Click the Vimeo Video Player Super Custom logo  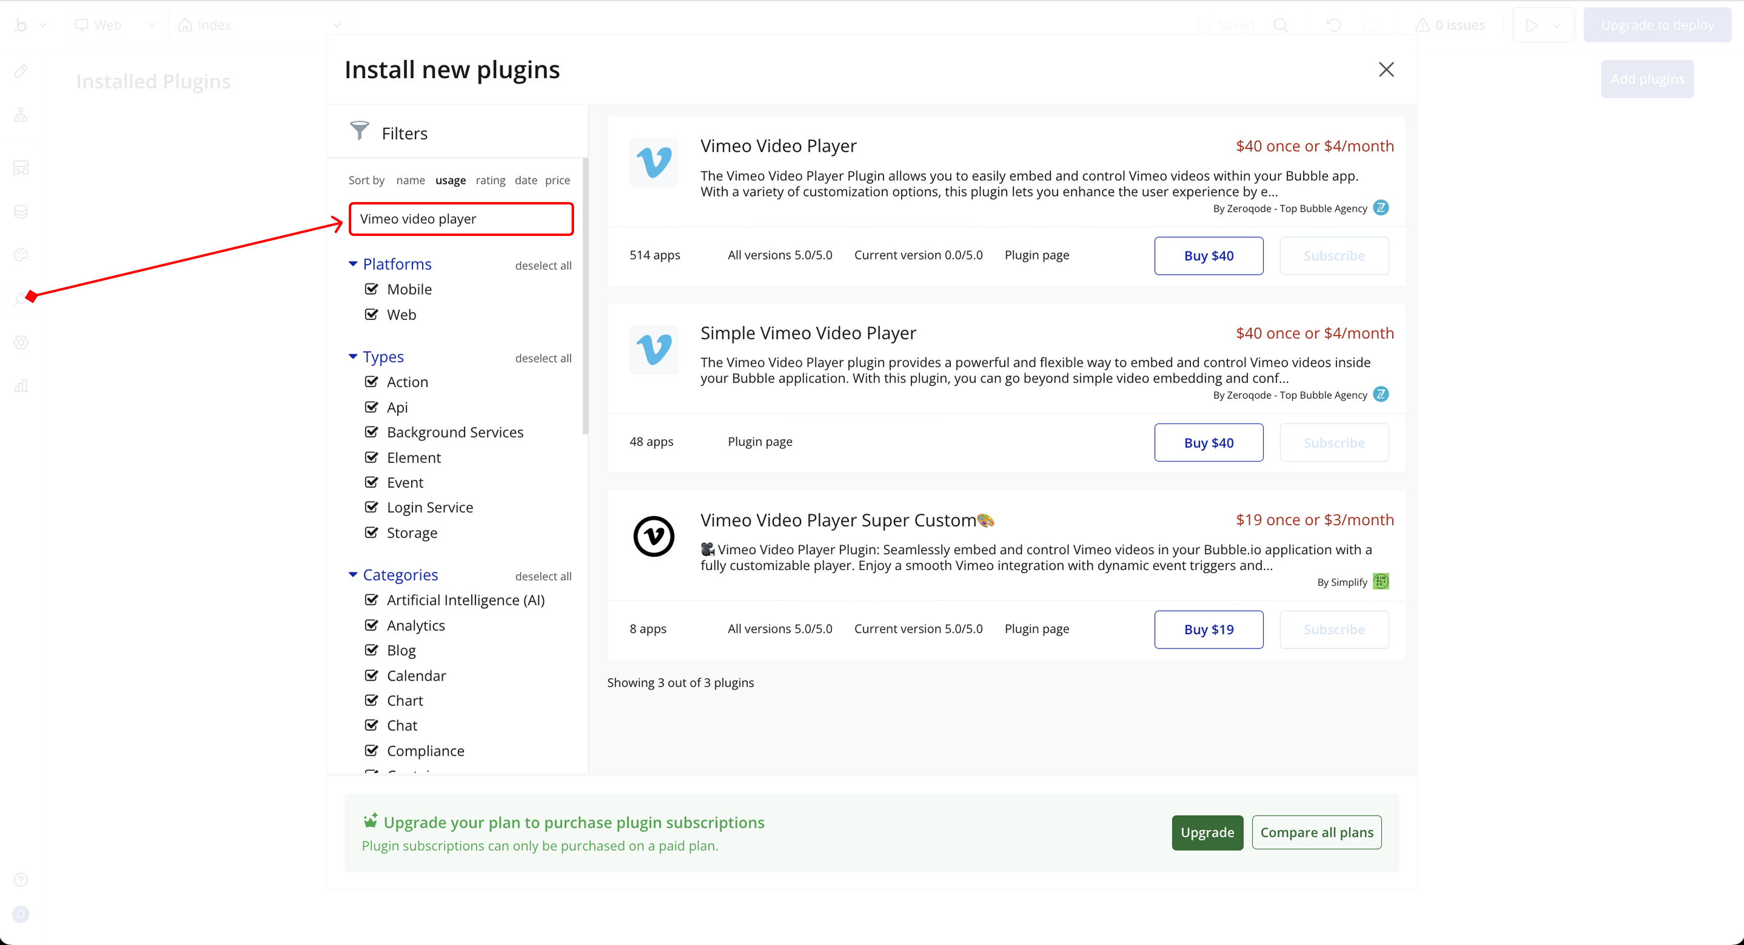(653, 537)
